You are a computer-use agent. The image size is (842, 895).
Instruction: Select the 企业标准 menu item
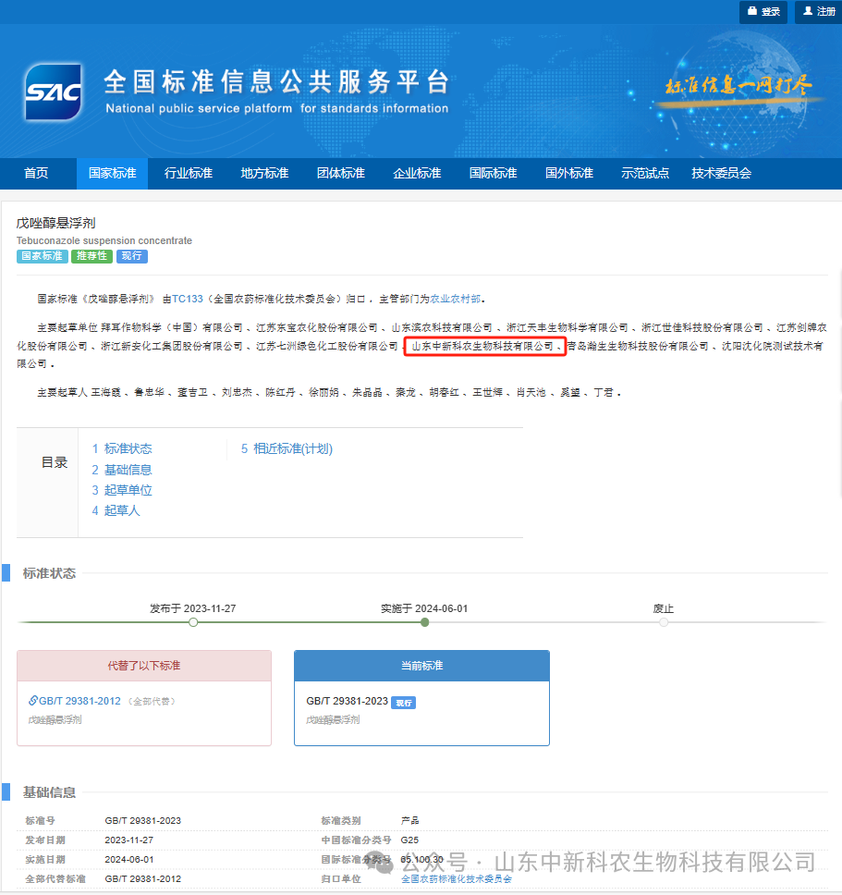click(417, 173)
